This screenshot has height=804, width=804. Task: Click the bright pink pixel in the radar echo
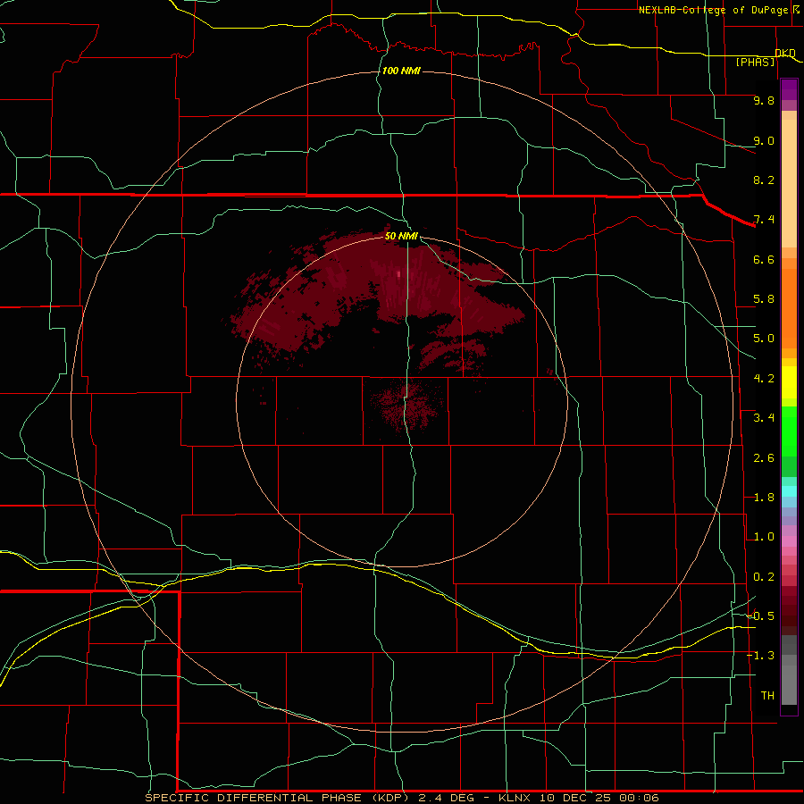click(399, 274)
